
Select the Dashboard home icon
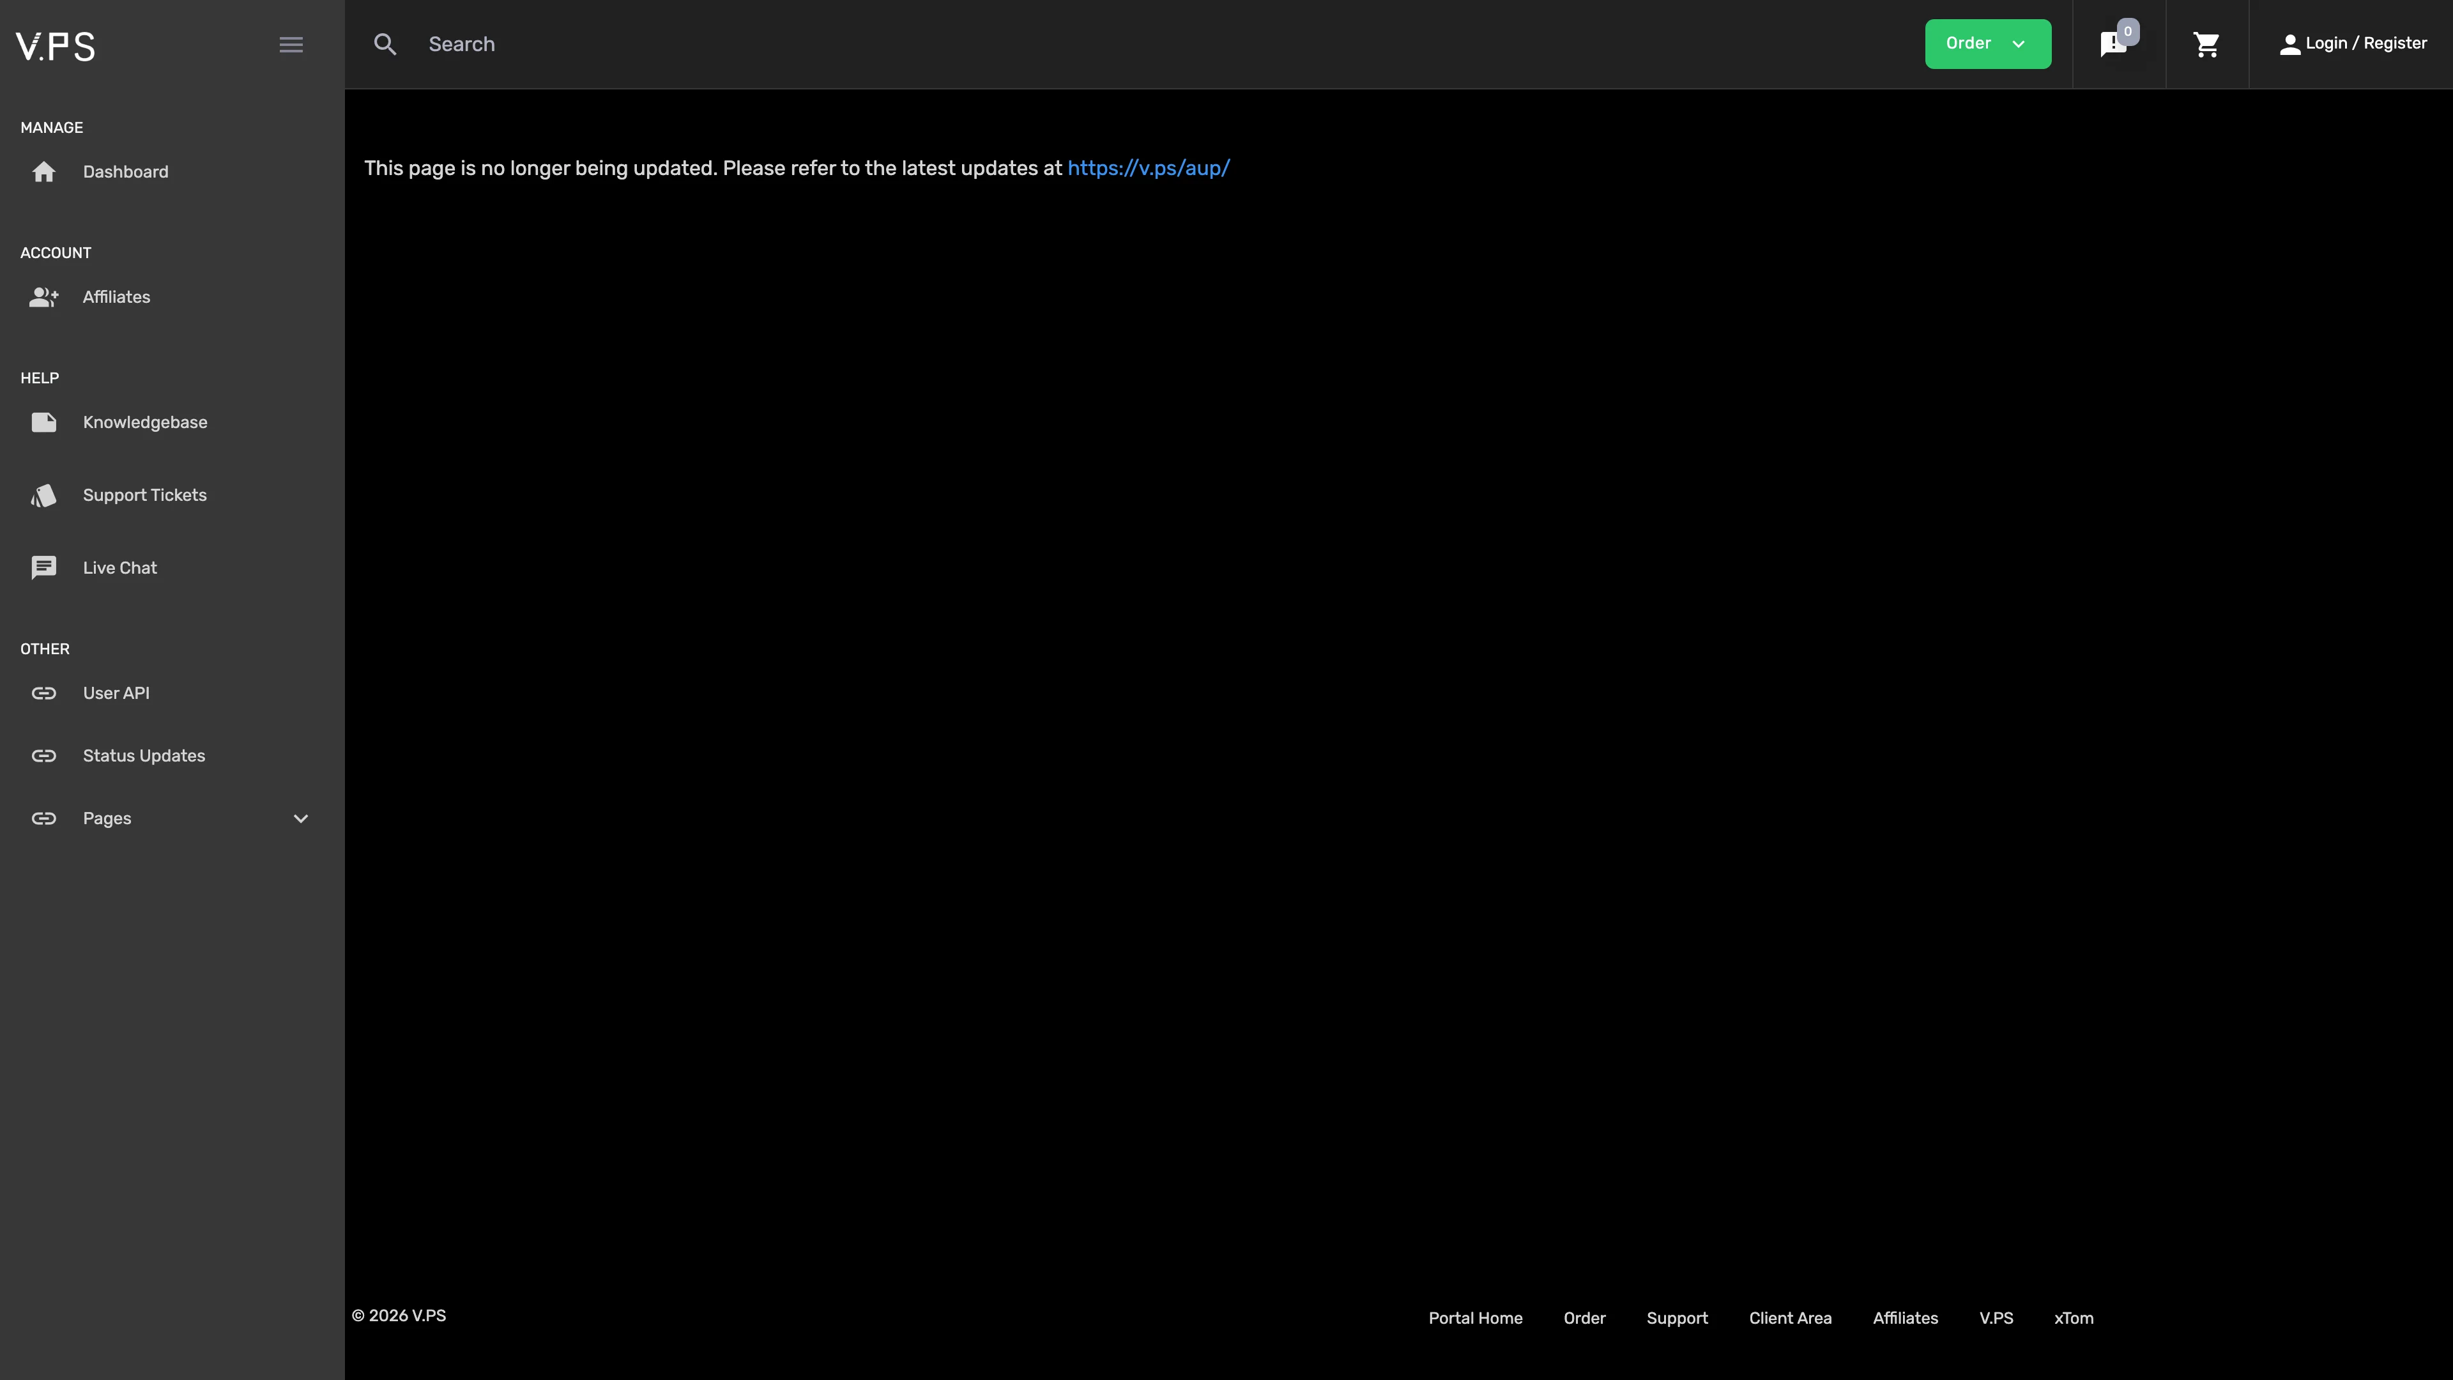pyautogui.click(x=44, y=171)
